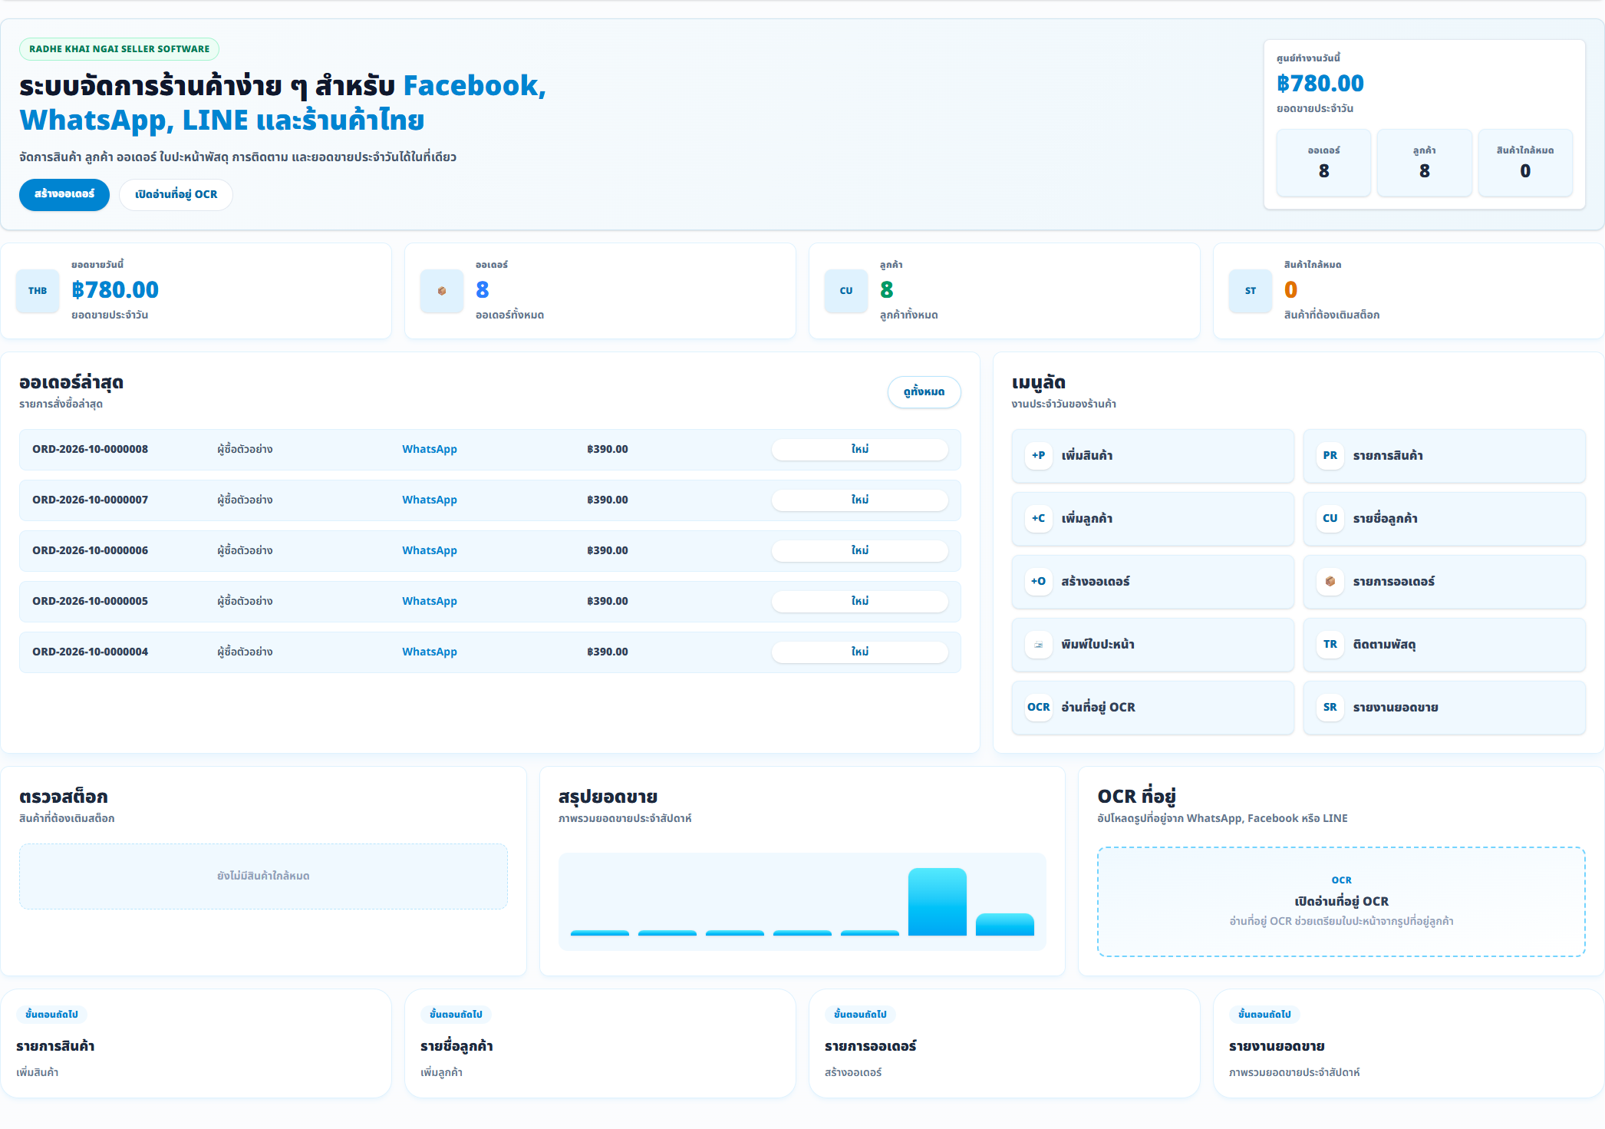This screenshot has width=1605, height=1129.
Task: Click the +P add product icon
Action: 1038,455
